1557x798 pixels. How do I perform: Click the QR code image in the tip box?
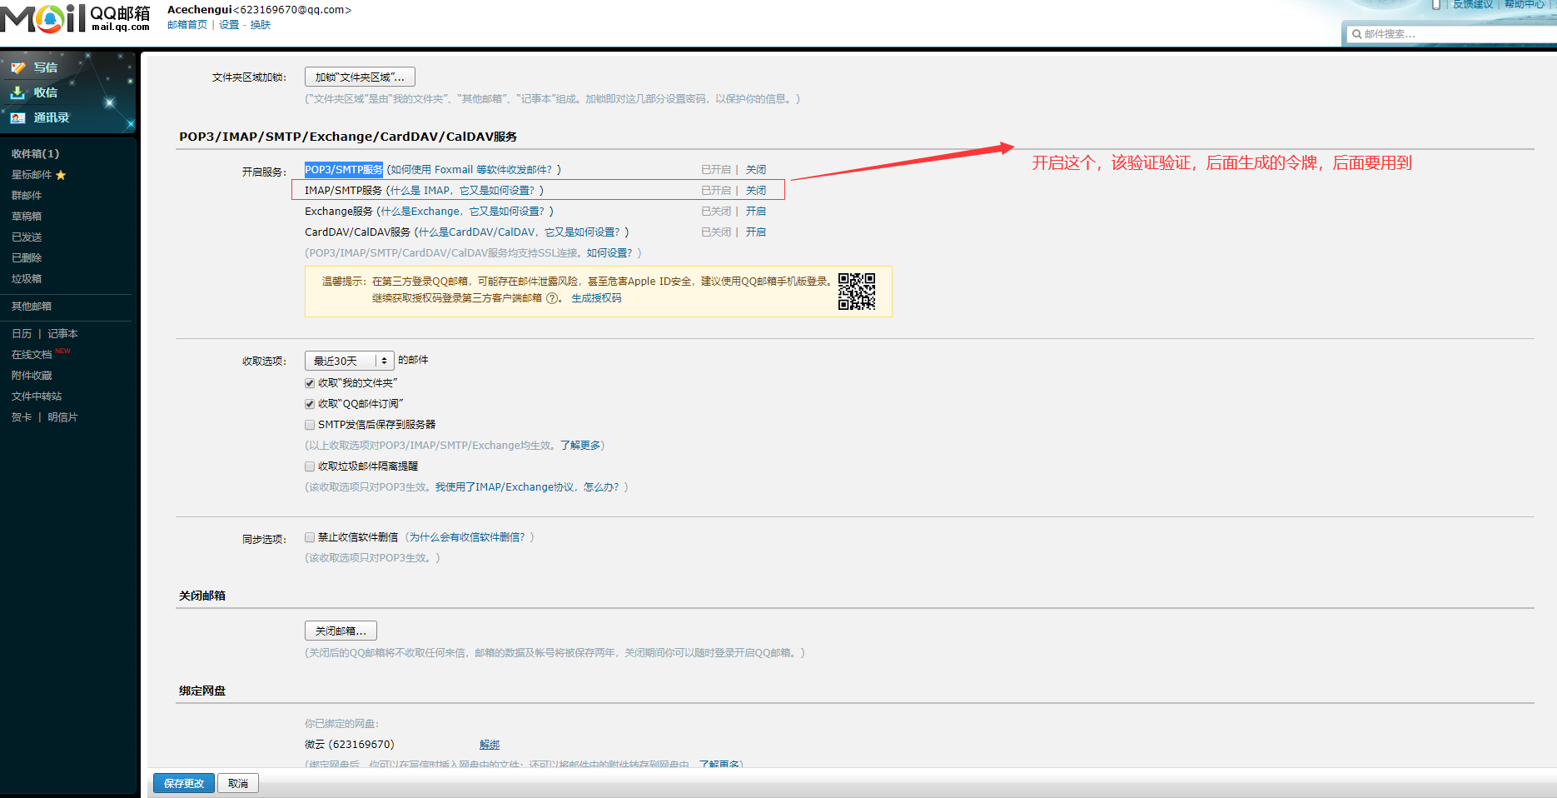point(857,292)
